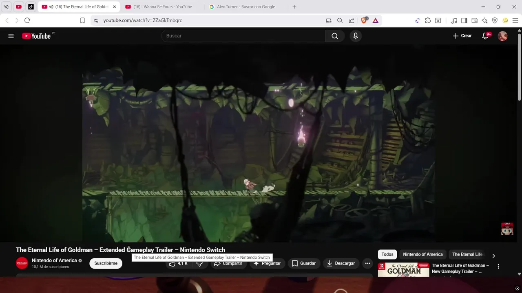Screen dimensions: 522x293
Task: Select The Eternal Life chip
Action: click(x=467, y=254)
